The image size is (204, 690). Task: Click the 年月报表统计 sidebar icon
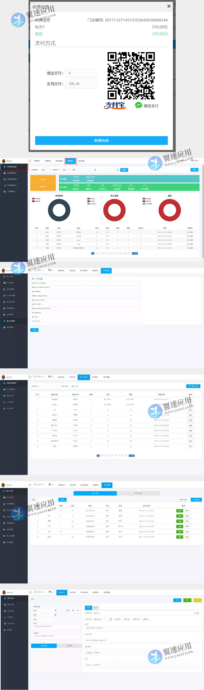[5, 185]
